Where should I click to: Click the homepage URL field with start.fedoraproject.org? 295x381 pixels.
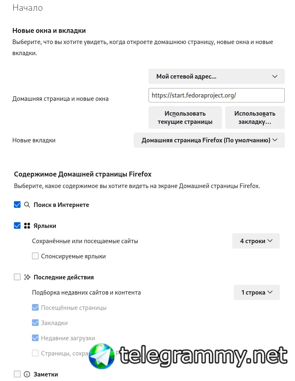click(217, 95)
